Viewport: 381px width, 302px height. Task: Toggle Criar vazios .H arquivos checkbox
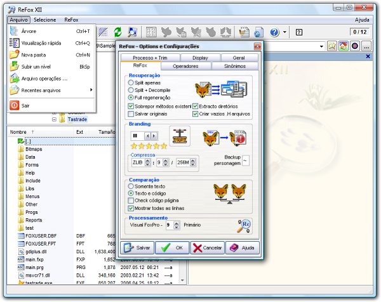[x=195, y=114]
